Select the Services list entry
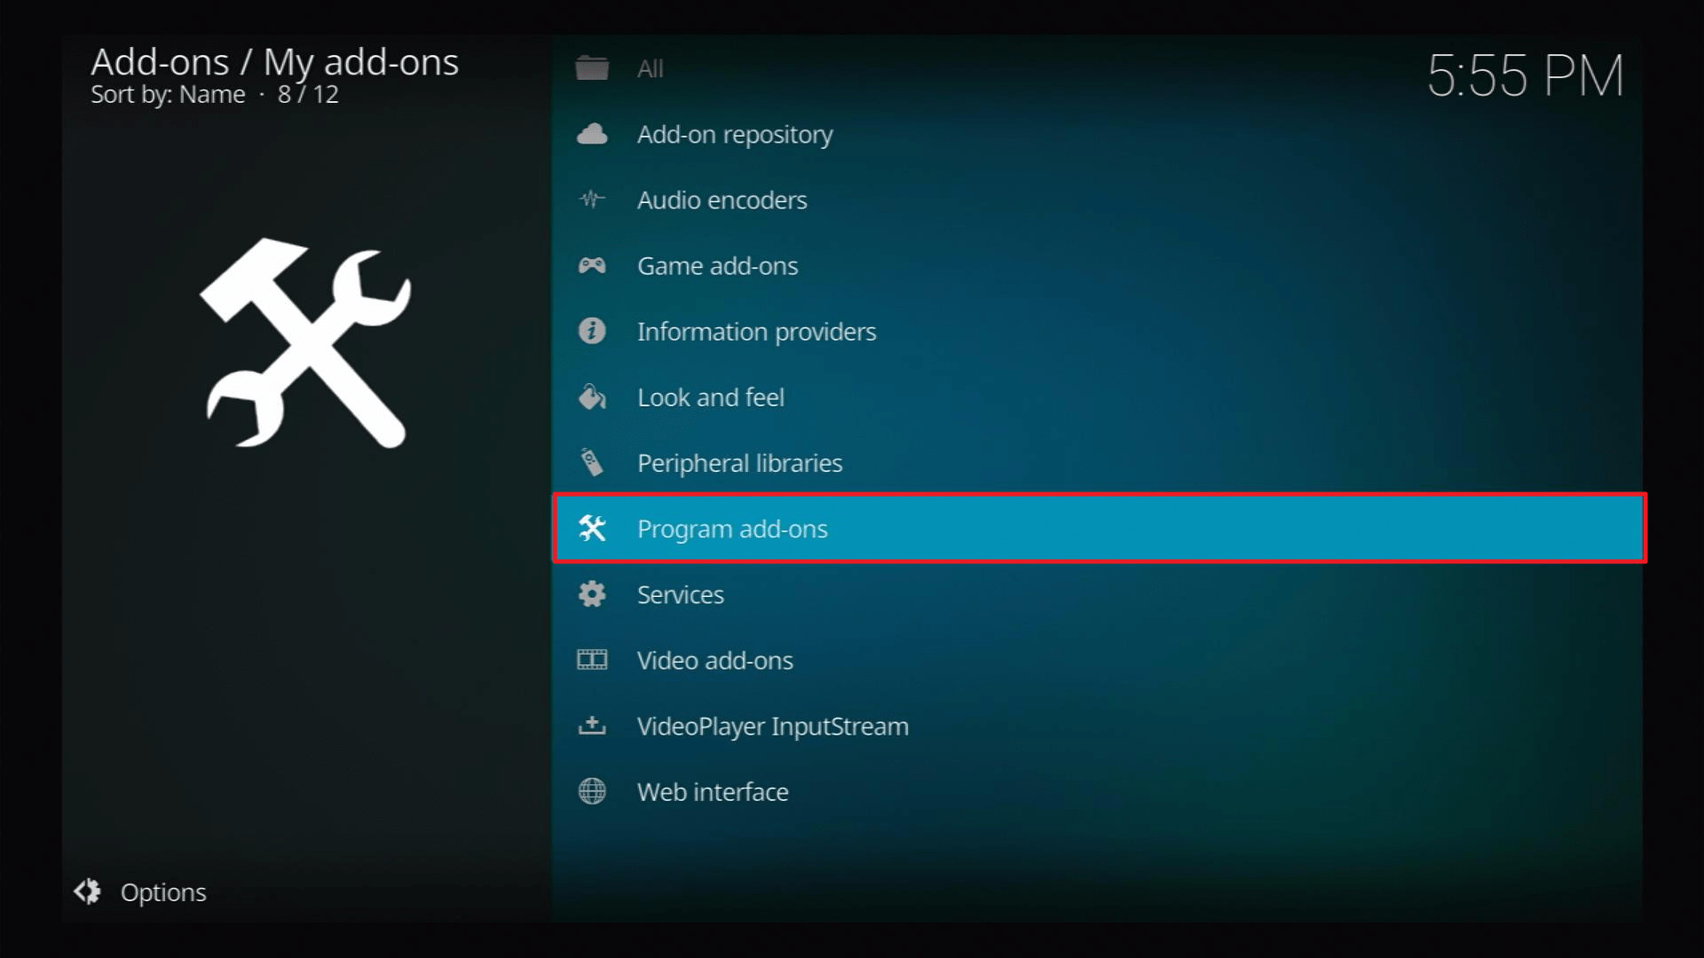 click(1100, 593)
